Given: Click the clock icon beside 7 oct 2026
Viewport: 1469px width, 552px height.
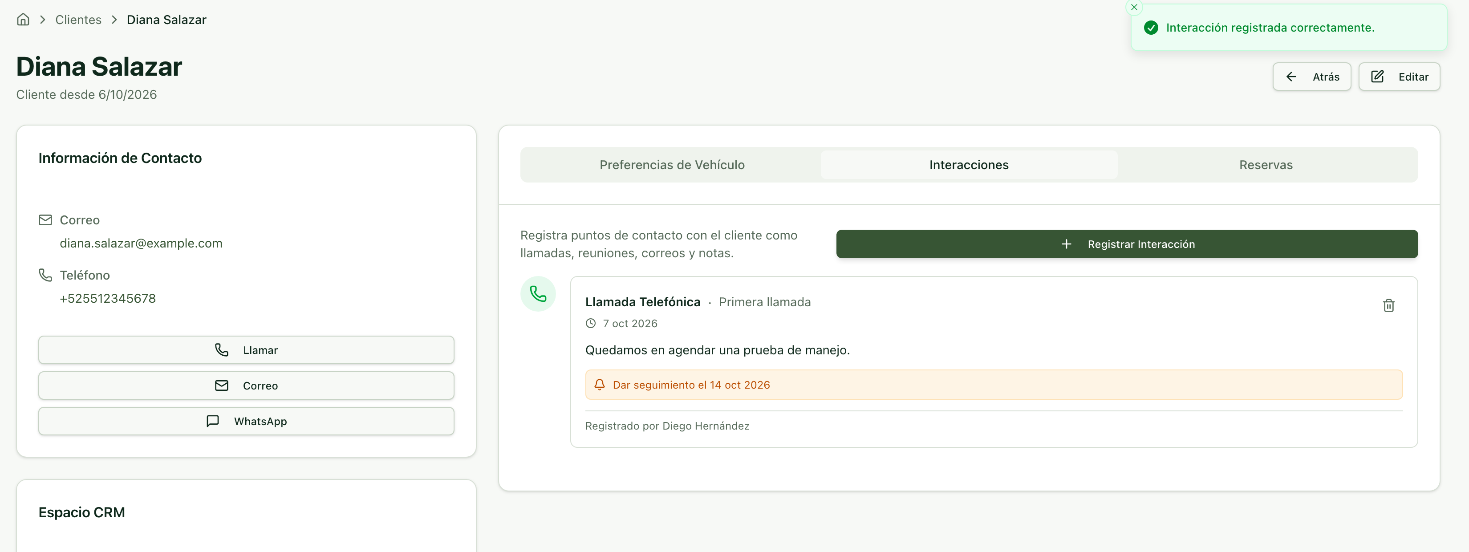Looking at the screenshot, I should tap(591, 323).
